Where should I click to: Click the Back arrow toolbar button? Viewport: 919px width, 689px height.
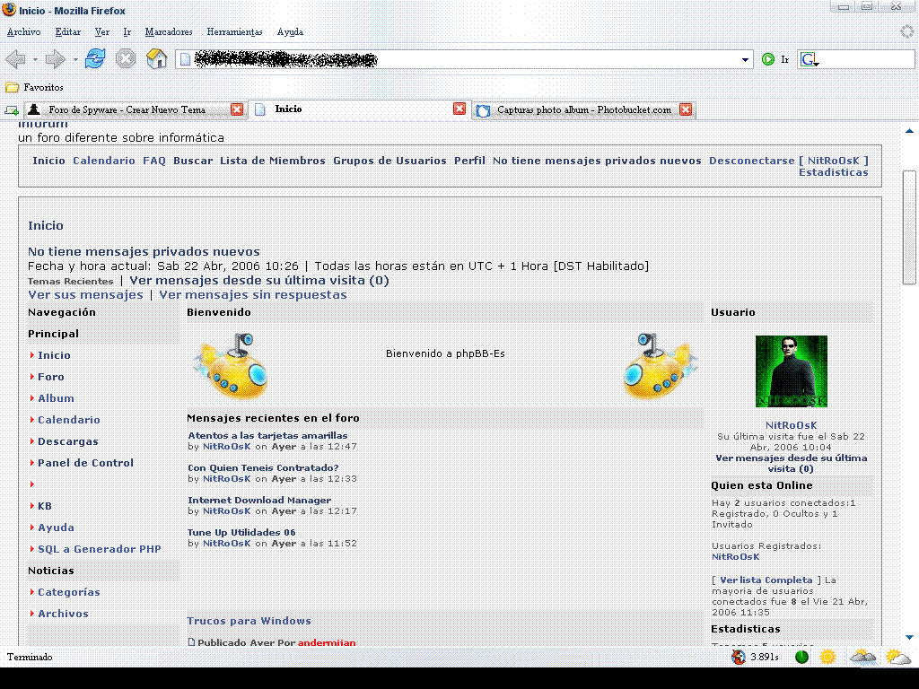point(16,59)
